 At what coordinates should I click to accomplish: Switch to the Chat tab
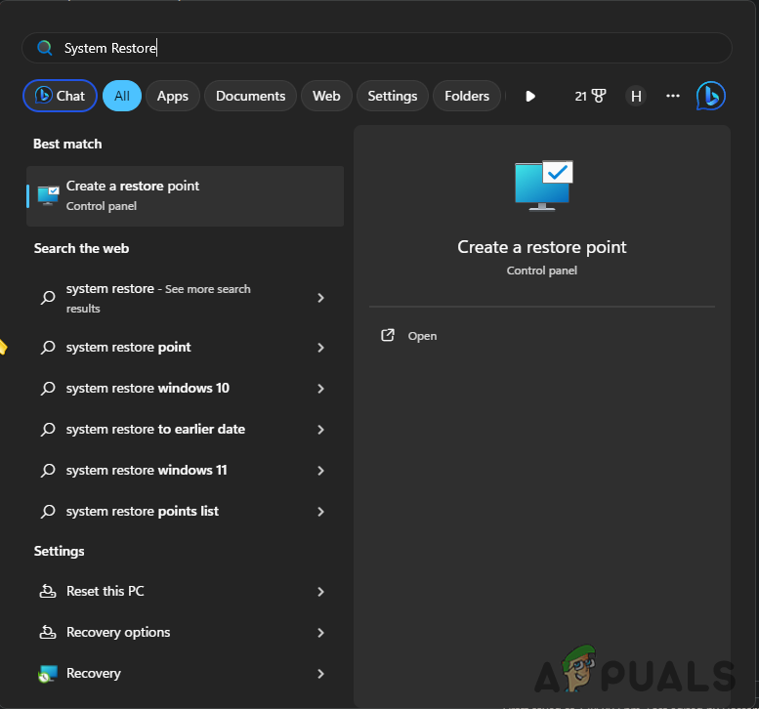click(60, 96)
